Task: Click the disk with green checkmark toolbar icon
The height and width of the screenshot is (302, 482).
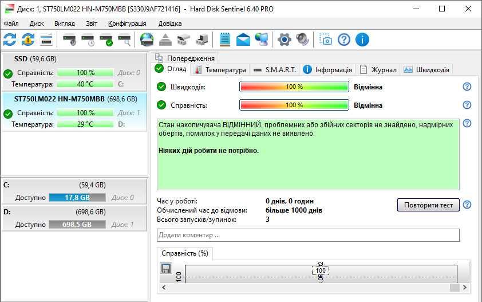Action: [x=106, y=40]
